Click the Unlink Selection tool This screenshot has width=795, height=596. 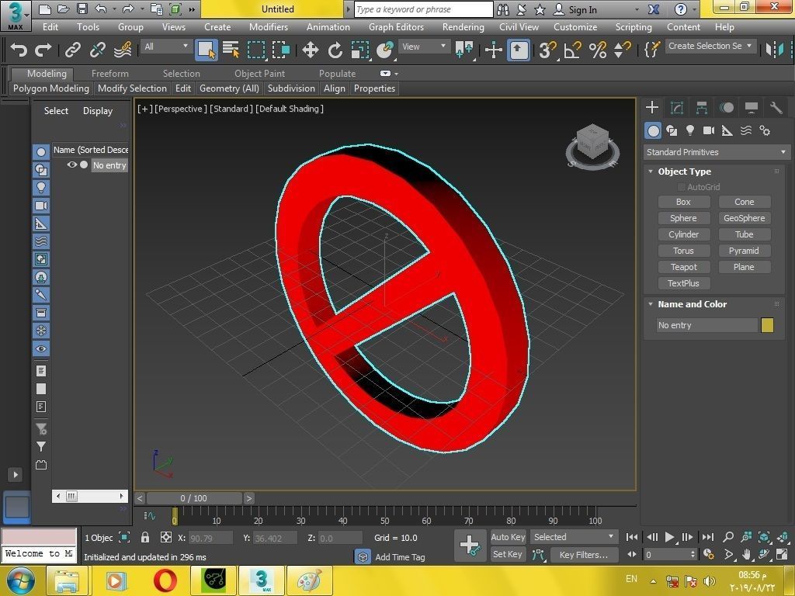[97, 50]
